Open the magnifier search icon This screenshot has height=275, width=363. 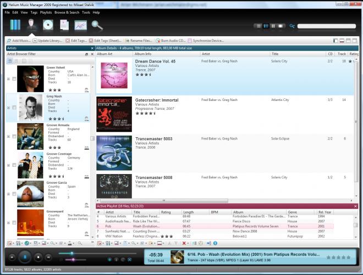tap(97, 25)
